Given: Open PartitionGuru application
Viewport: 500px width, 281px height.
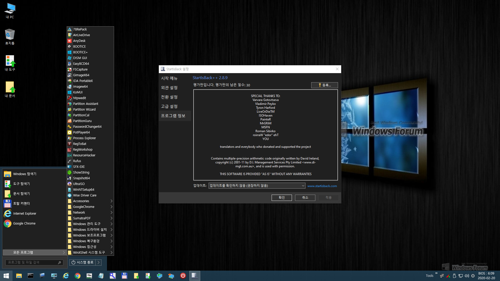Looking at the screenshot, I should tap(82, 120).
